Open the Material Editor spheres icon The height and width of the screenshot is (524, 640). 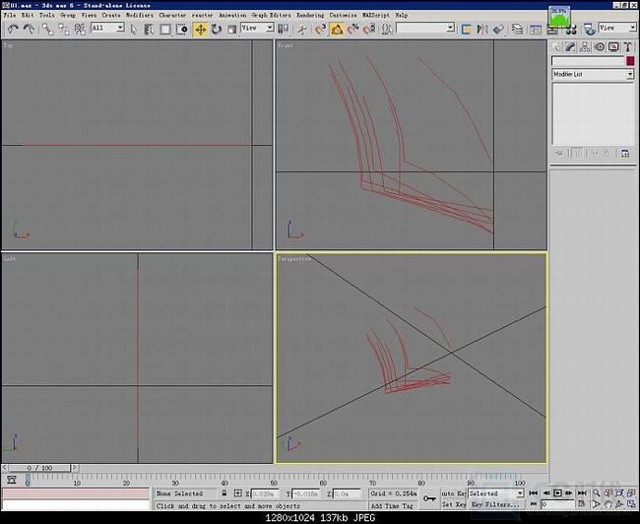571,30
